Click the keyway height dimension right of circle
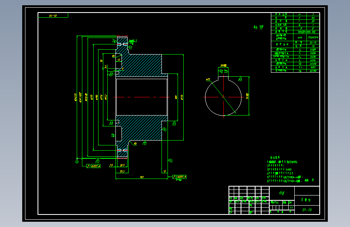The width and height of the screenshot is (350, 227). (247, 96)
